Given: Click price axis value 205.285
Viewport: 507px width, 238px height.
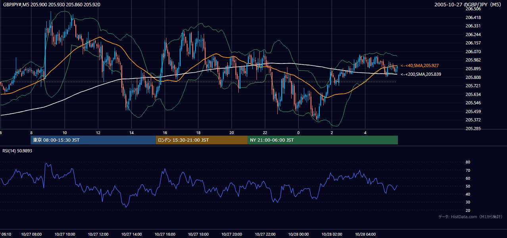Looking at the screenshot, I should (x=473, y=129).
